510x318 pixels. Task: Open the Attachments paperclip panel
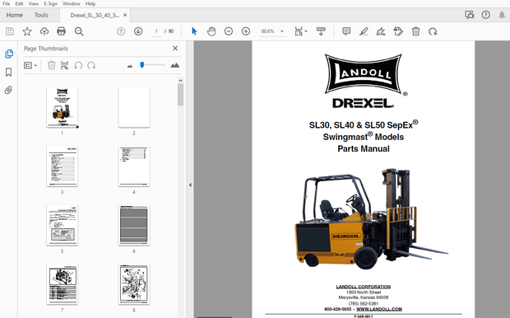9,90
